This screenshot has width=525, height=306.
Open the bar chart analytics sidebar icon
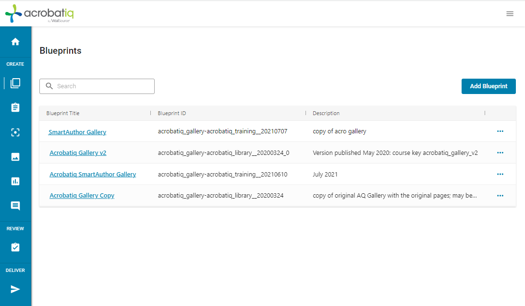tap(15, 181)
